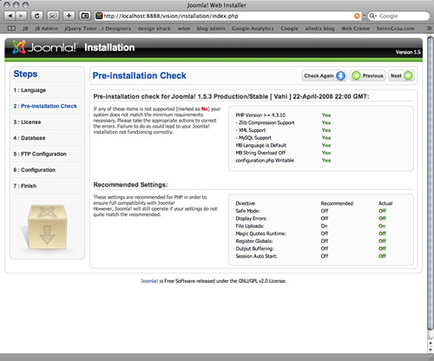Click the 'Safe Mode:' directive text

pos(247,211)
